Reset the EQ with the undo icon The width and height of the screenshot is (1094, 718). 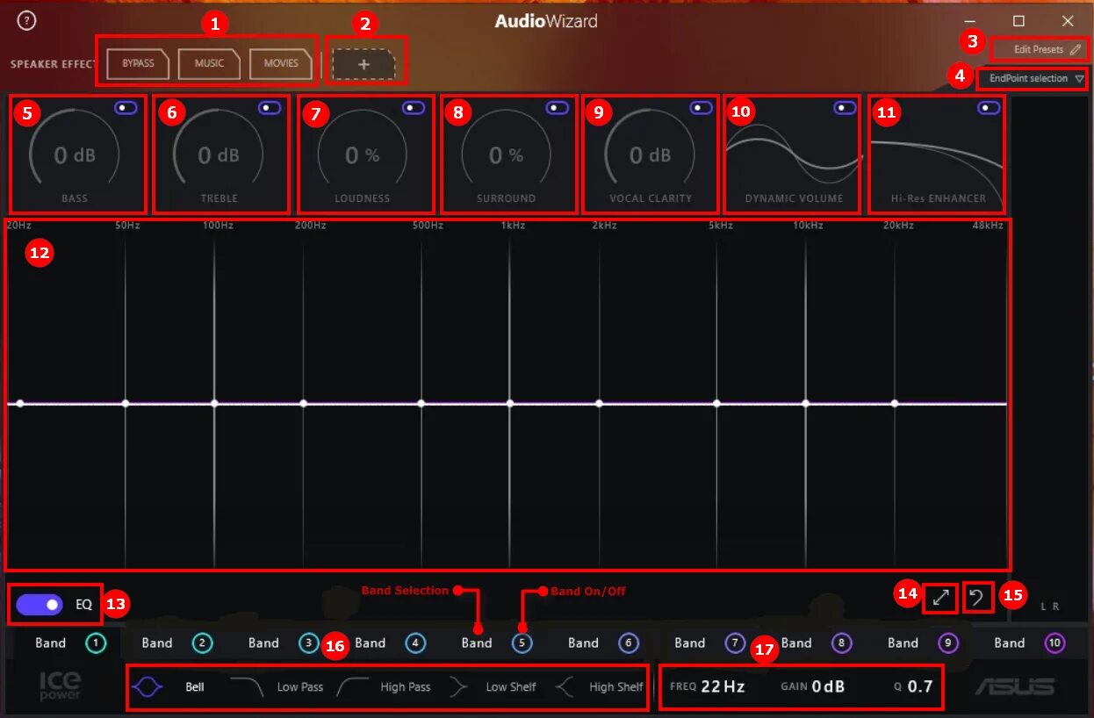point(978,597)
